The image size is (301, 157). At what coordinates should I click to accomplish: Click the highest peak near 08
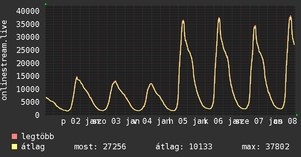pos(290,17)
